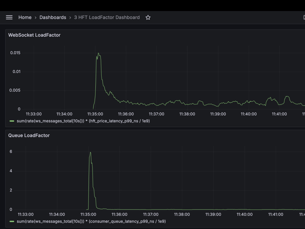Click 0.005 y-axis label in WebSocket panel
Image resolution: width=305 pixels, height=229 pixels.
tap(15, 90)
